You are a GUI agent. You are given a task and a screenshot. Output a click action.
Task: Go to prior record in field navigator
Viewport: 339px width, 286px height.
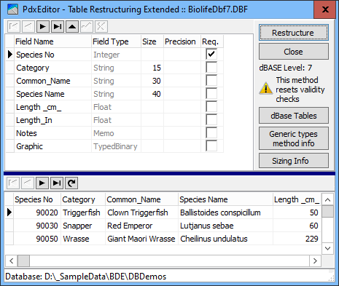(28, 27)
